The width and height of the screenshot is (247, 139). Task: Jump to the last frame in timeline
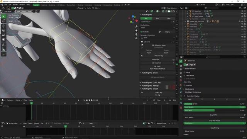[x=97, y=100]
